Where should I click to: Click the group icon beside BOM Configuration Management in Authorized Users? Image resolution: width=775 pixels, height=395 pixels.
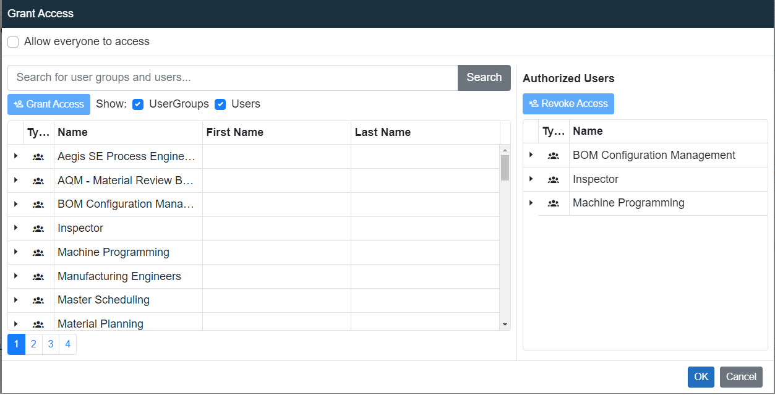pos(552,155)
